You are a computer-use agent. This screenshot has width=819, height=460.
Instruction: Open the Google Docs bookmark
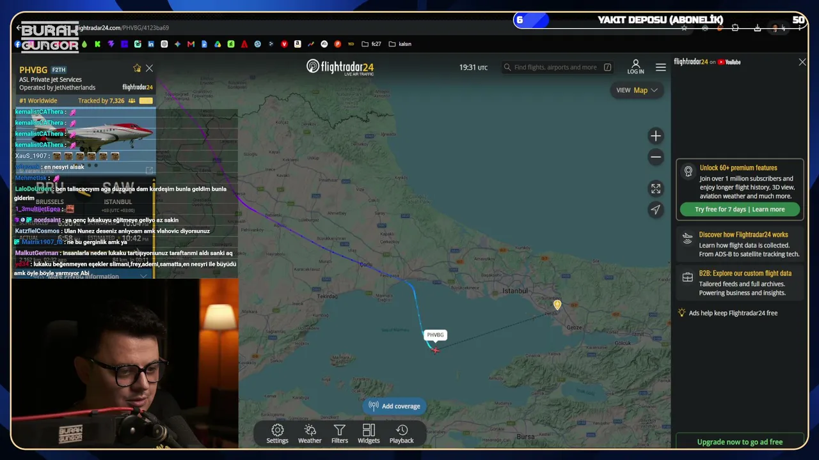click(x=204, y=44)
